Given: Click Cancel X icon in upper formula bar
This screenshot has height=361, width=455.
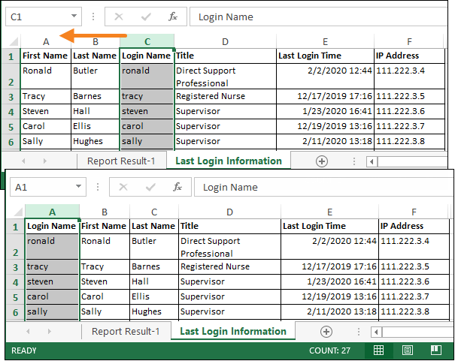Looking at the screenshot, I should 119,17.
